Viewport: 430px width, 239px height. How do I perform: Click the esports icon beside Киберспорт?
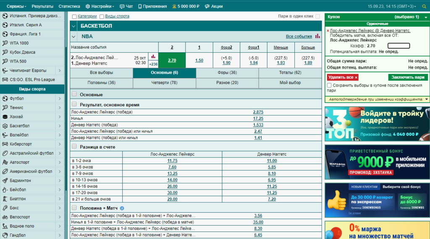5,144
